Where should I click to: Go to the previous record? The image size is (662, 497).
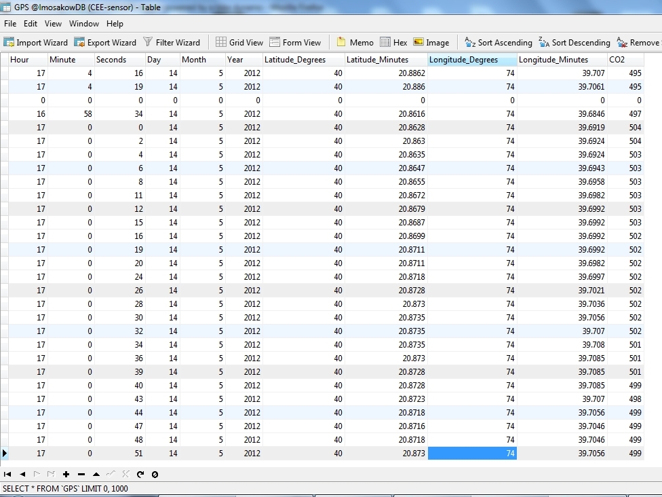pyautogui.click(x=22, y=474)
